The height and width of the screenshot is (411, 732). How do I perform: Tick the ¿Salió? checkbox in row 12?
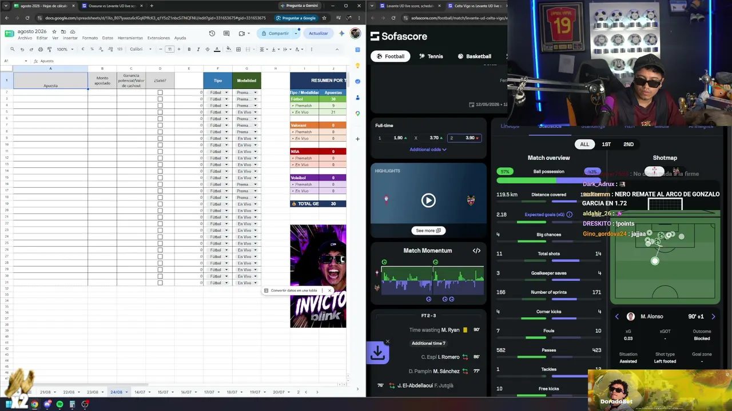(160, 158)
